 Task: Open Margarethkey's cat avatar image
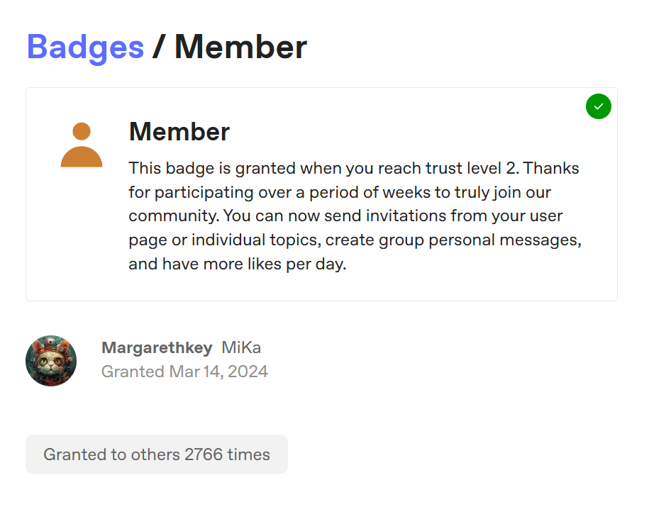51,360
